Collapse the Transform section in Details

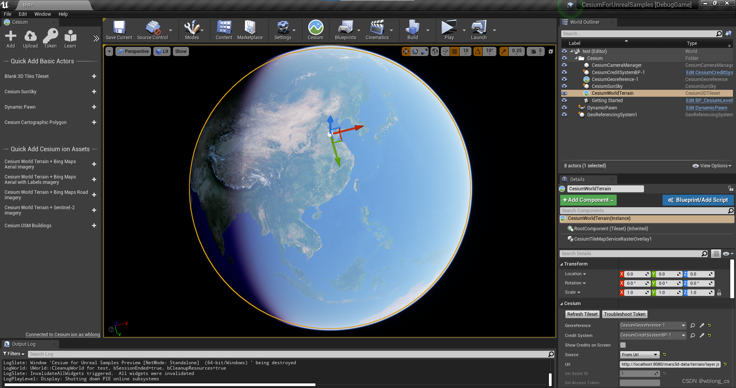[562, 264]
